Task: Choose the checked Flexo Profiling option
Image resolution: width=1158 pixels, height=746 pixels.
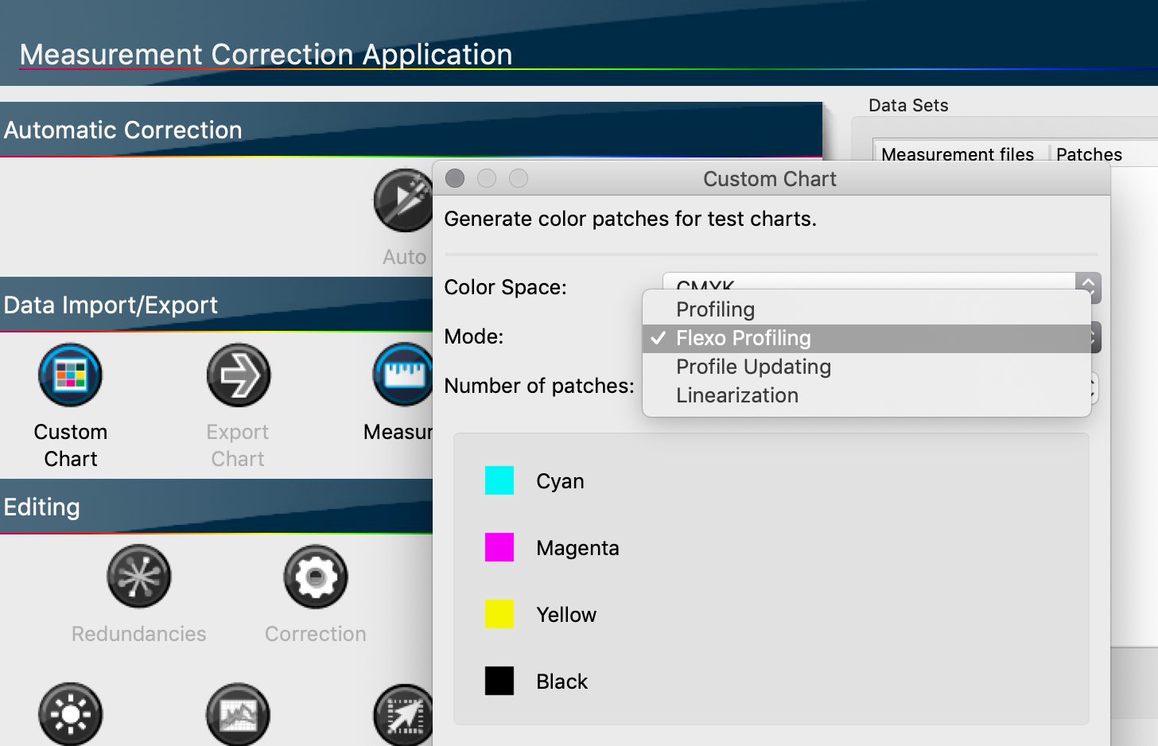Action: click(x=866, y=338)
